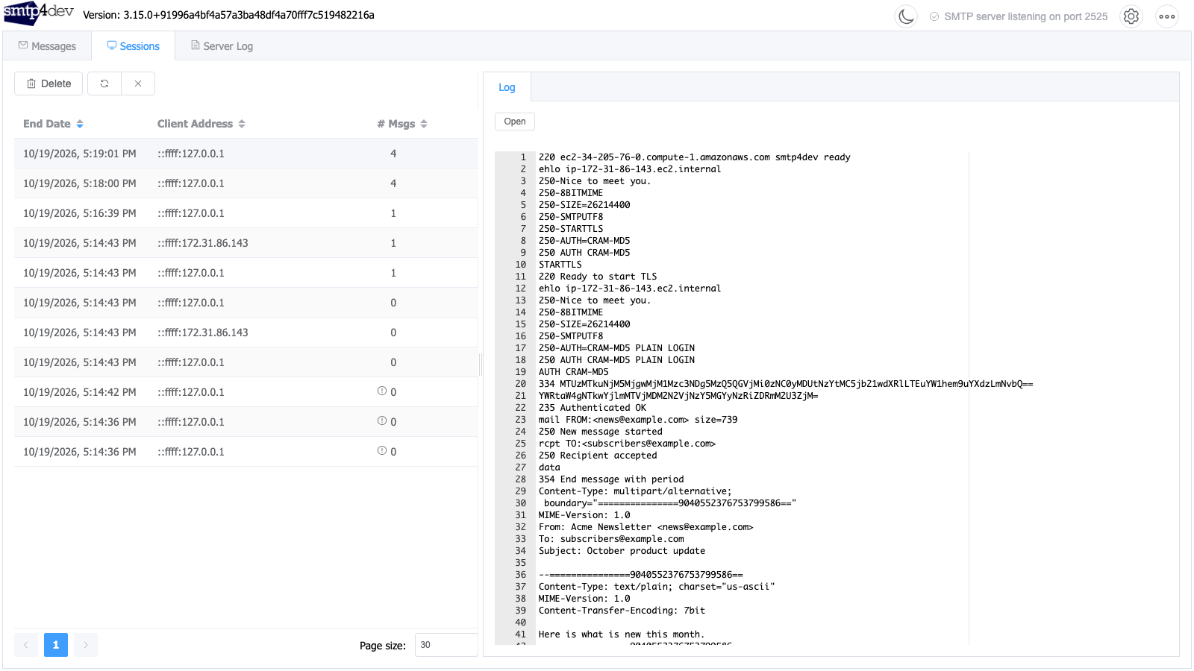This screenshot has height=671, width=1194.
Task: Switch to the Sessions tab
Action: 133,46
